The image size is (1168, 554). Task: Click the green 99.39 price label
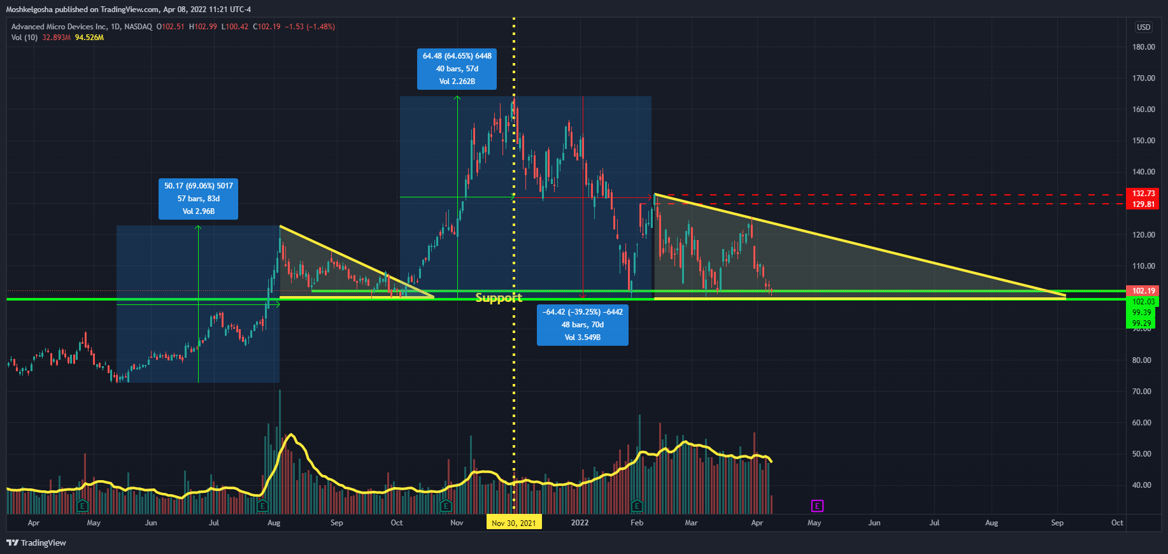click(1143, 313)
